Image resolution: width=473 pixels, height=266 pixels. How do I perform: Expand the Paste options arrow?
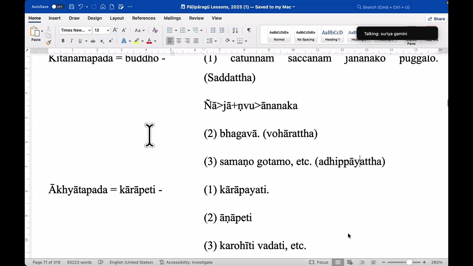click(42, 31)
